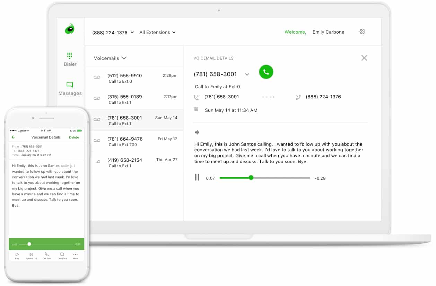Click the Sun May 14 at 11:34 AM timestamp
The height and width of the screenshot is (286, 436).
[231, 110]
